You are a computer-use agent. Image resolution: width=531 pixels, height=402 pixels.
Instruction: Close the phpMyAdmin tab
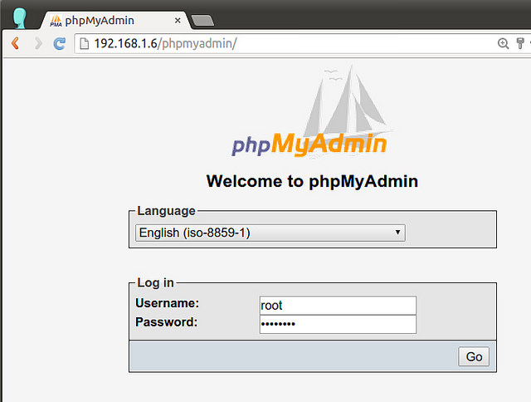[177, 20]
